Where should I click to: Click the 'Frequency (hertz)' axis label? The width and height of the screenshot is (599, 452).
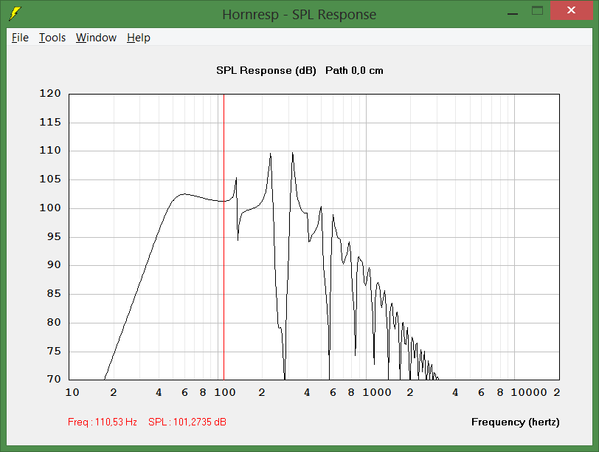[516, 422]
